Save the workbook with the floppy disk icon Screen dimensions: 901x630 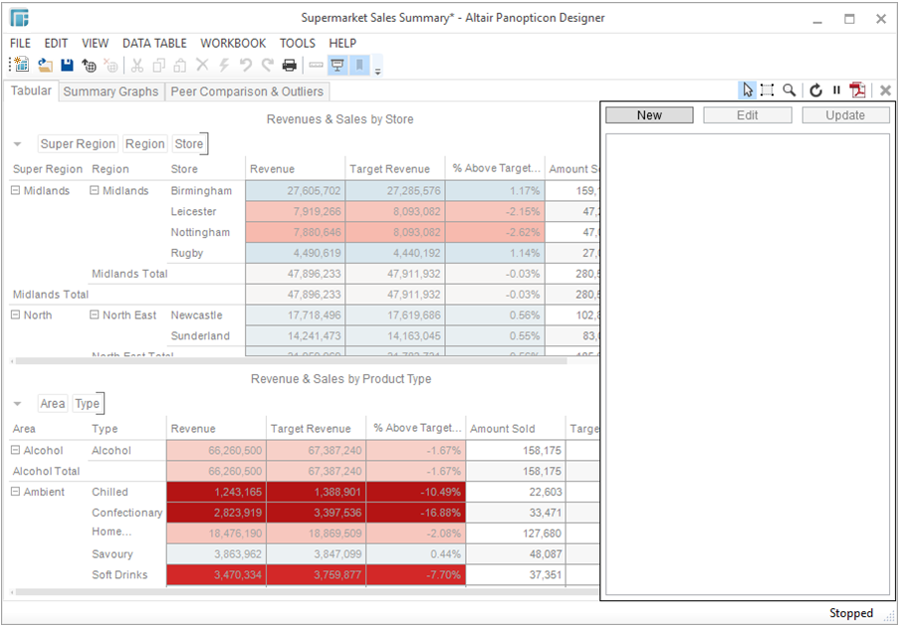click(x=67, y=66)
